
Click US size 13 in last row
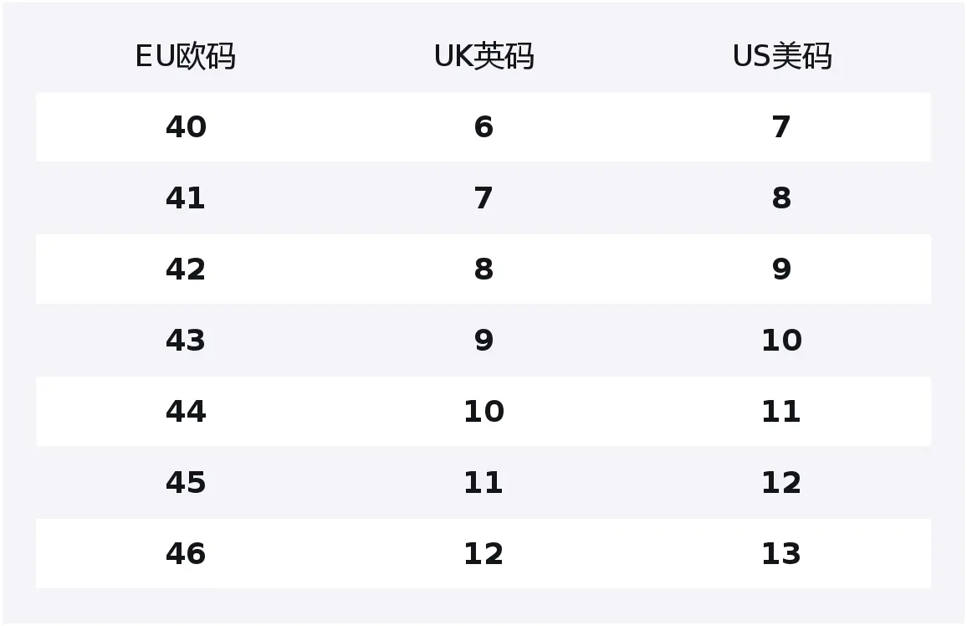coord(781,554)
